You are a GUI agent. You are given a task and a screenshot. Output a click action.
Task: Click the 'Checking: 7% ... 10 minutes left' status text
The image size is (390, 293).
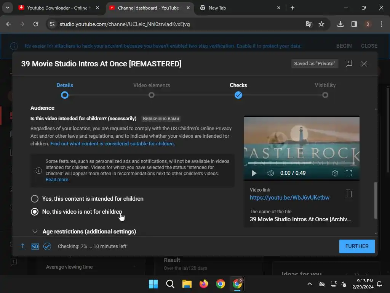click(92, 246)
